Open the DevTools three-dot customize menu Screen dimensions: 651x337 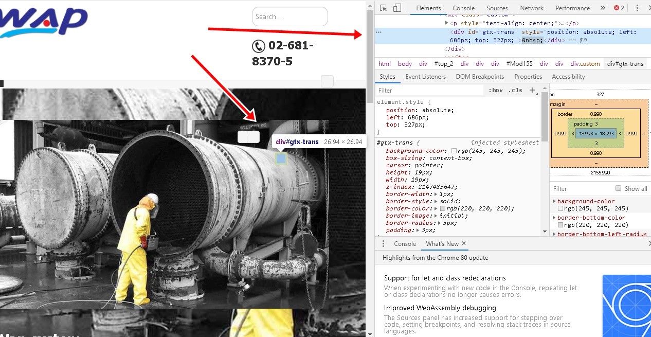pos(637,8)
